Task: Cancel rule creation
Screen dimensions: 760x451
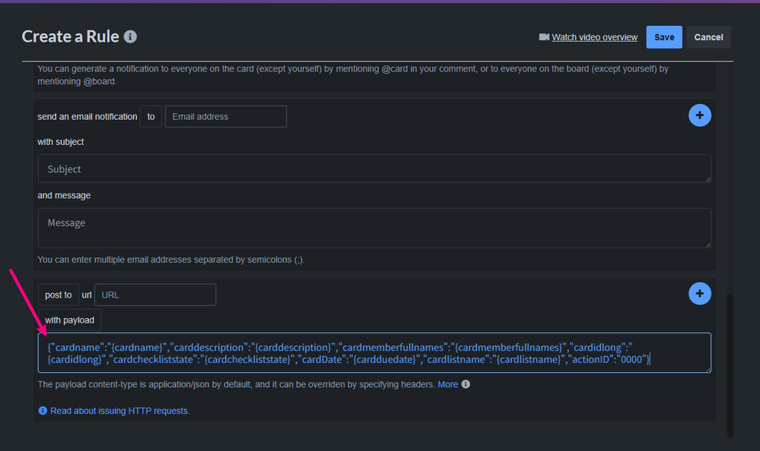Action: 708,37
